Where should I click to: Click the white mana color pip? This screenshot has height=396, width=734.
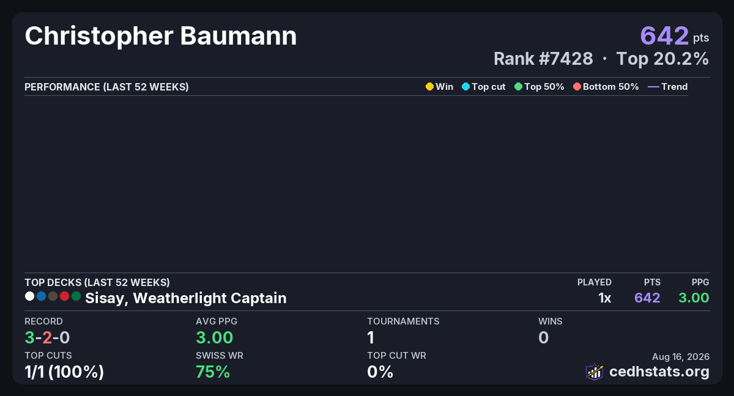[x=29, y=296]
